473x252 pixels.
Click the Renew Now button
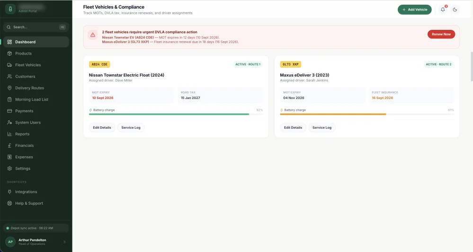click(441, 34)
